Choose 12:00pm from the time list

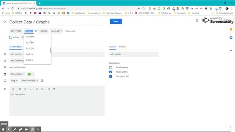coord(37,43)
